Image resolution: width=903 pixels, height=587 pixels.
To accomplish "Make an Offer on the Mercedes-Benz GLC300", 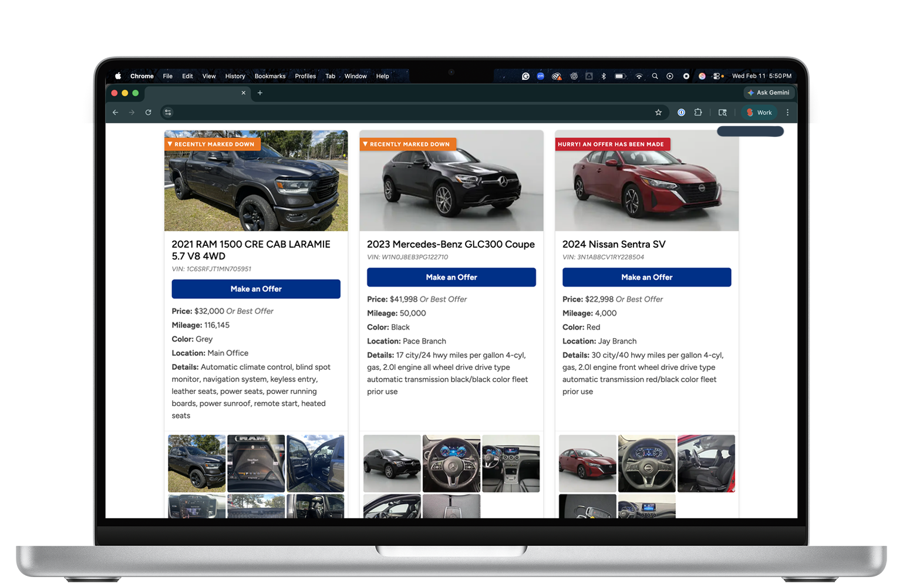I will [451, 277].
